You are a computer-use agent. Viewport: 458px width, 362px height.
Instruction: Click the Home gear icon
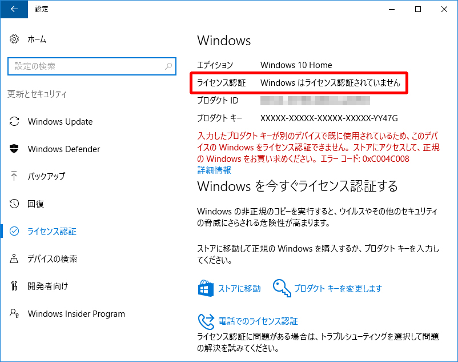click(x=14, y=39)
